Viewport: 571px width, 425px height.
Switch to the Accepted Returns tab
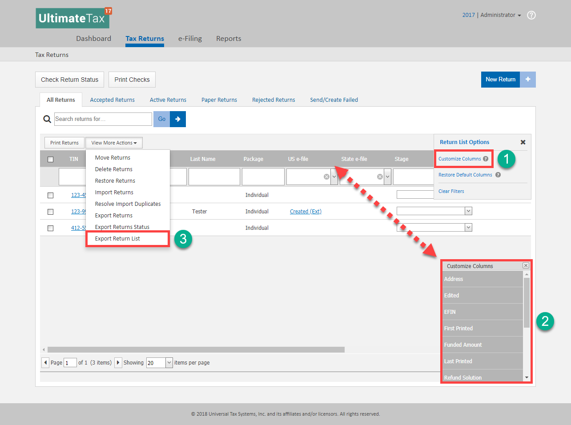pyautogui.click(x=113, y=100)
